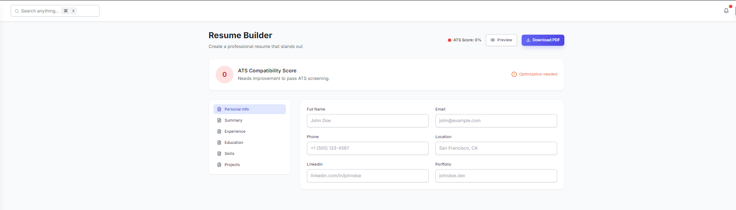Click the 'LinkedIn' field label

click(315, 164)
